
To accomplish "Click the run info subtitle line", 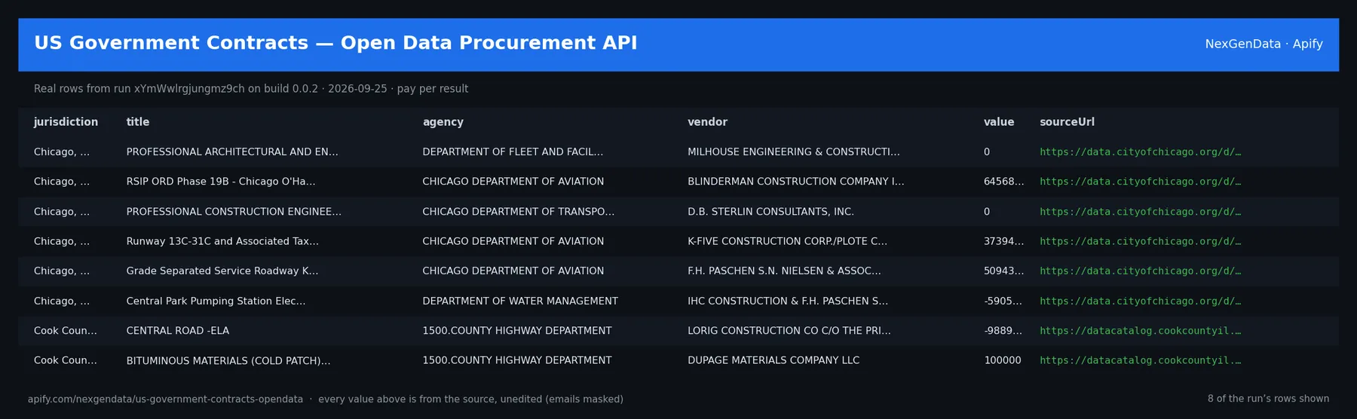I will (251, 89).
